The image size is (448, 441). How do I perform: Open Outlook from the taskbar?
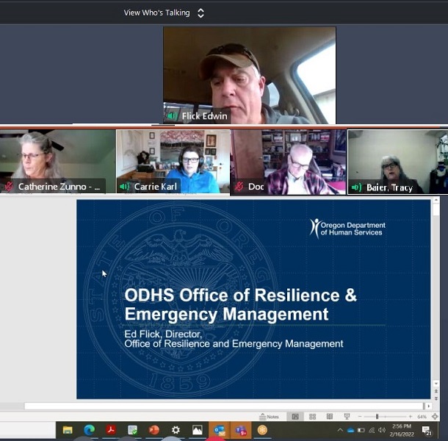219,430
